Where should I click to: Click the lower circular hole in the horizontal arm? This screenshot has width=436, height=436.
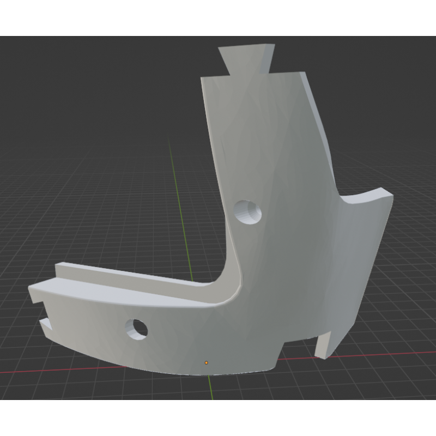click(x=136, y=328)
